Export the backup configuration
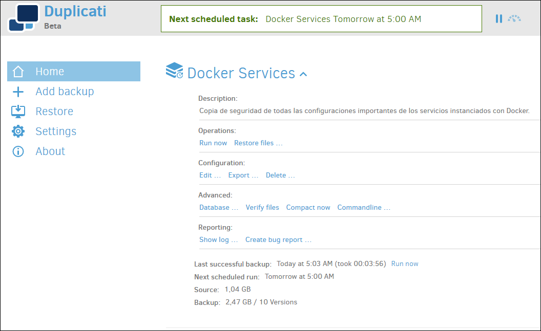The width and height of the screenshot is (541, 331). 243,175
